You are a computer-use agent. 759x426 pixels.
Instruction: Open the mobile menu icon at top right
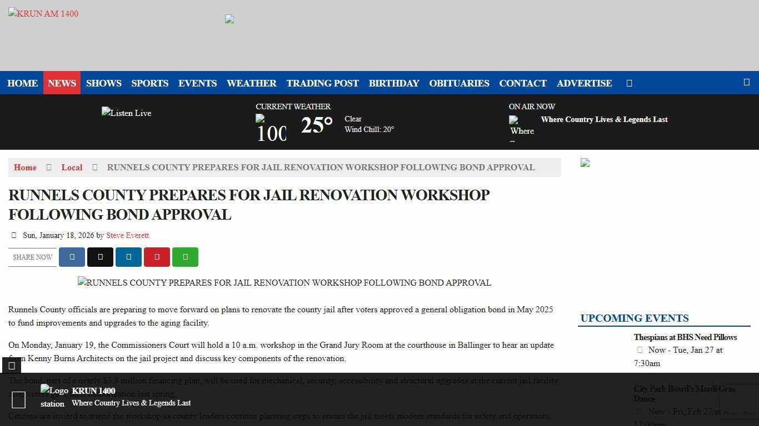[747, 82]
